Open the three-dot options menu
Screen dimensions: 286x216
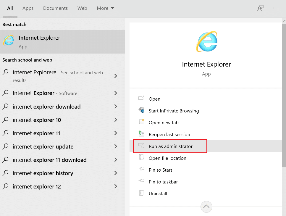pyautogui.click(x=276, y=8)
